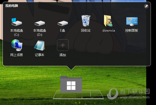Click the 添加 label text
This screenshot has height=105, width=156.
pyautogui.click(x=63, y=55)
